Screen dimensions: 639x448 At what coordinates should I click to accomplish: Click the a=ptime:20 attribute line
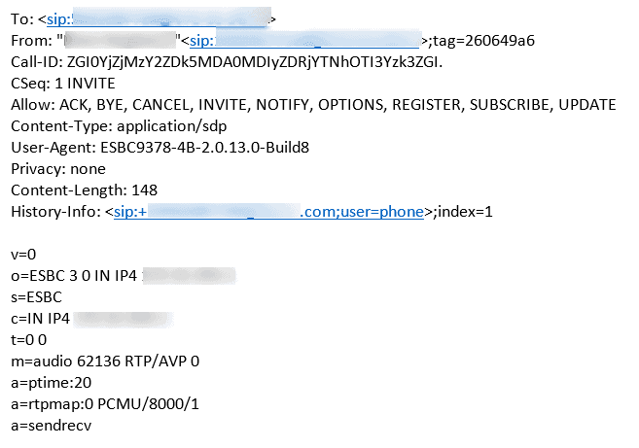coord(51,383)
